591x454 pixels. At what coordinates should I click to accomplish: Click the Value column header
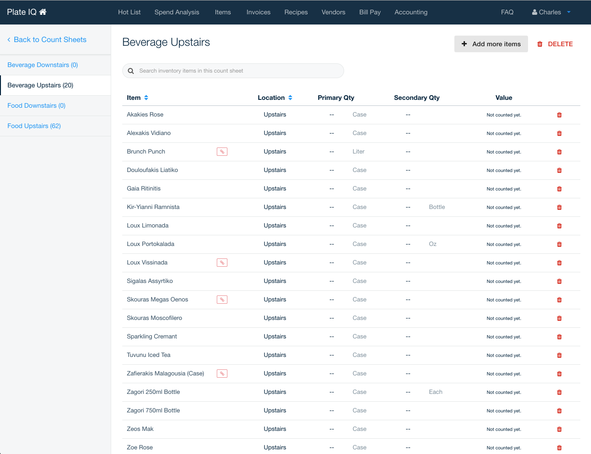[504, 98]
